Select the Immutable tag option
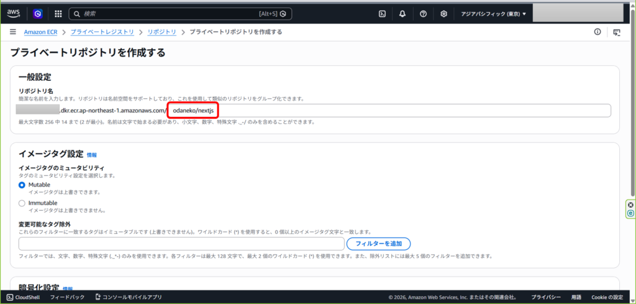Viewport: 636px width, 304px height. (22, 203)
